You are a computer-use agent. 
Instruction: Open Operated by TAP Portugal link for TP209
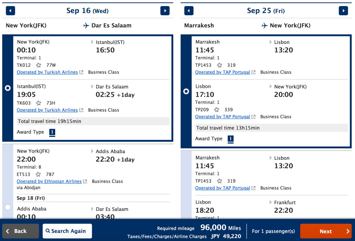coord(222,117)
